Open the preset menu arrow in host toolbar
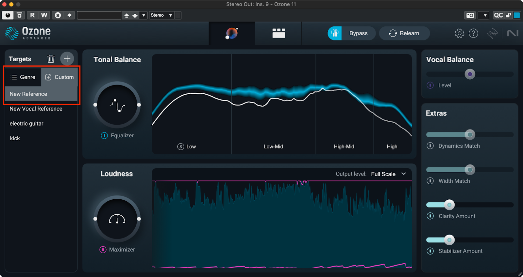The height and width of the screenshot is (277, 523). point(143,15)
